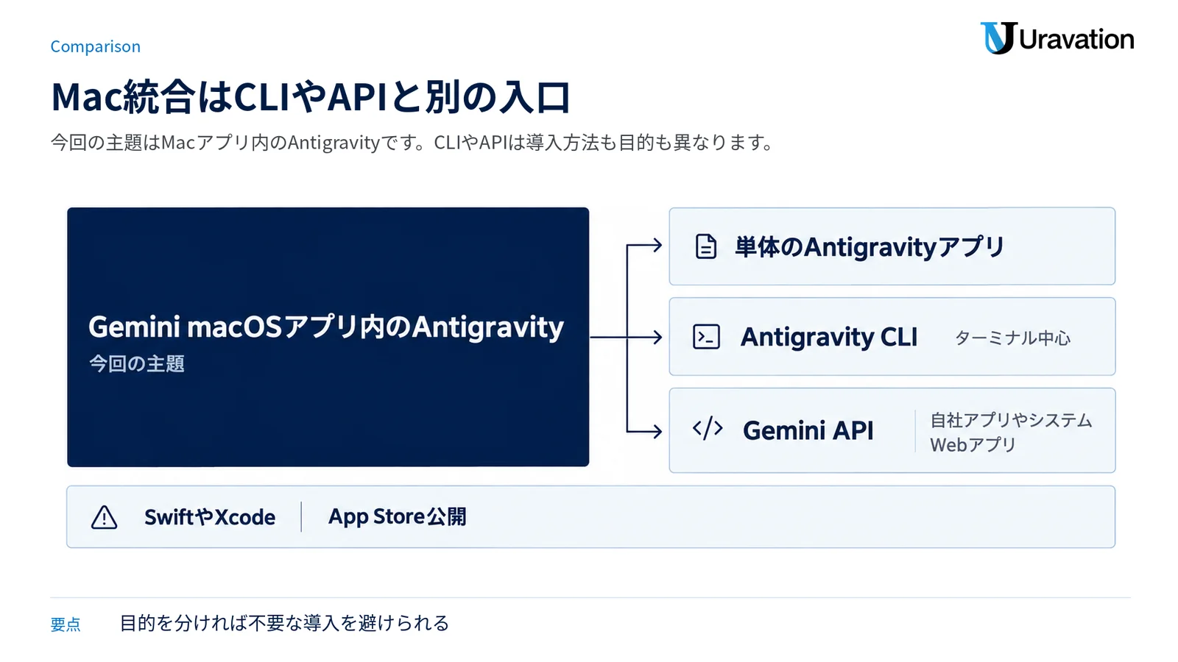Click the 要点 label
Image resolution: width=1178 pixels, height=662 pixels.
66,624
